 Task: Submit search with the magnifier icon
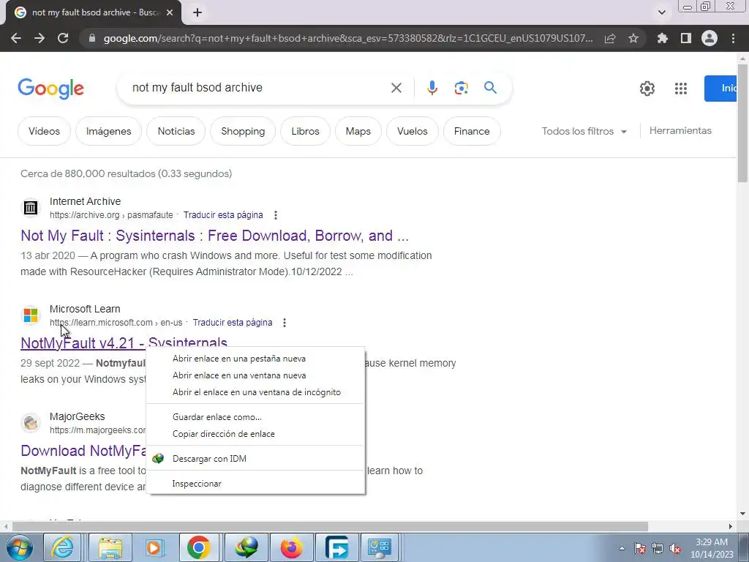[490, 88]
